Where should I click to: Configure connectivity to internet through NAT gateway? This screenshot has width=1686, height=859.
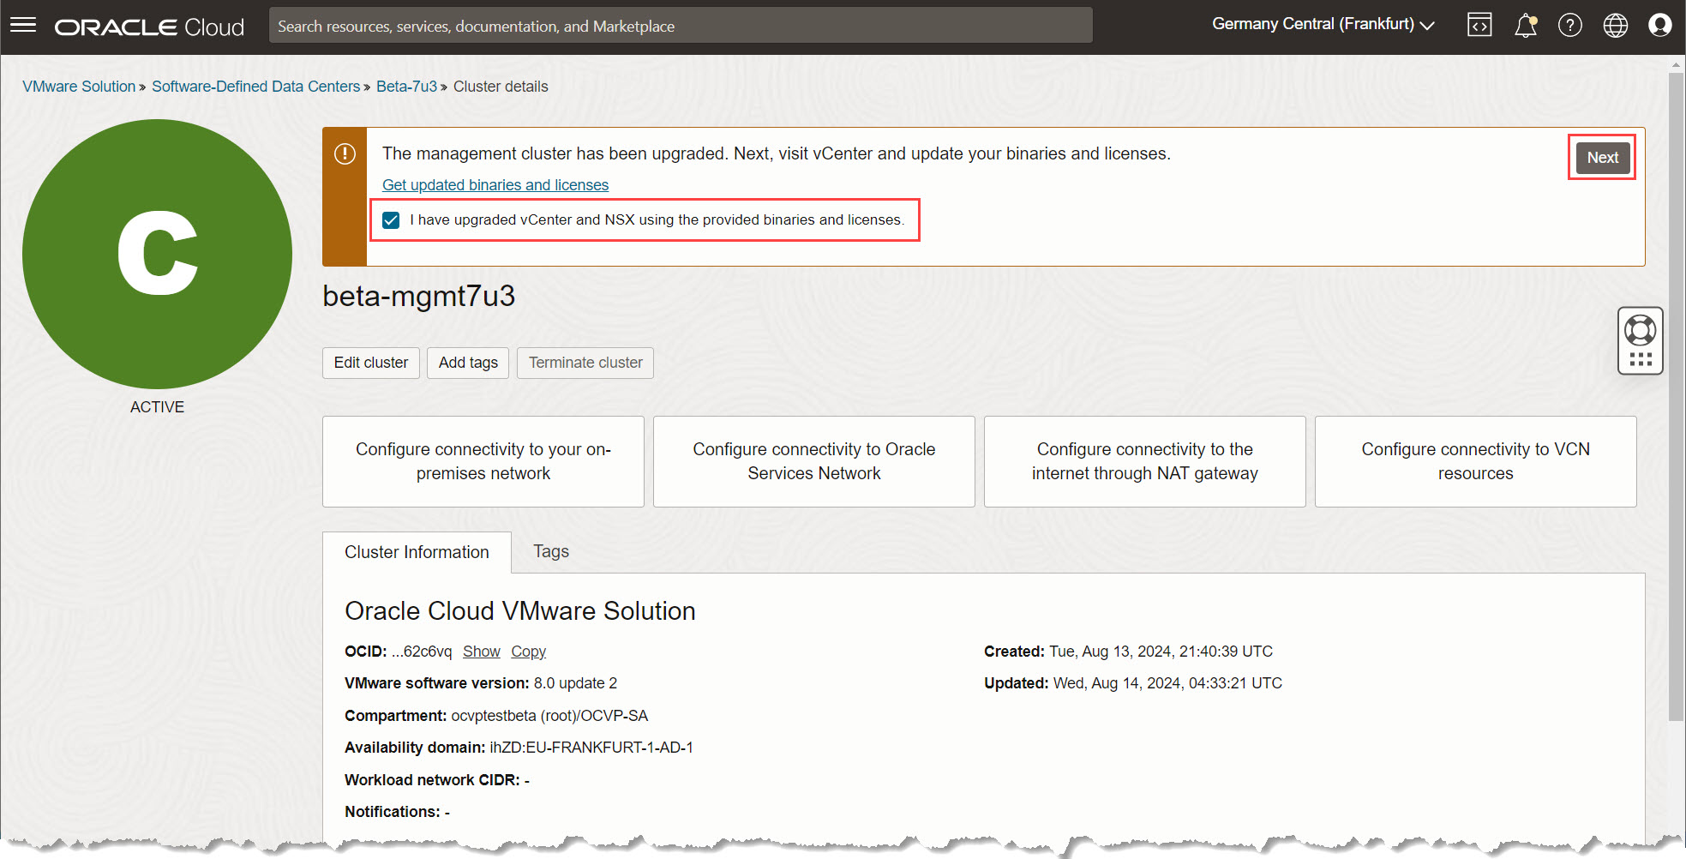[1145, 462]
